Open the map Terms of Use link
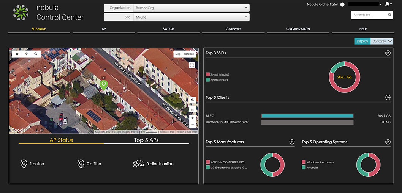Image resolution: width=402 pixels, height=193 pixels. pos(167,132)
